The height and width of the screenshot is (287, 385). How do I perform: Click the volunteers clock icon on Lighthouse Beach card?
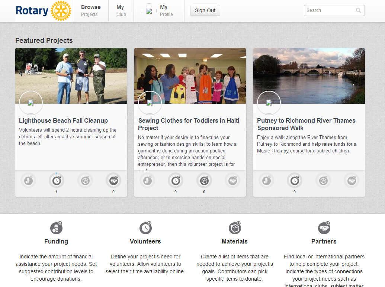click(57, 181)
